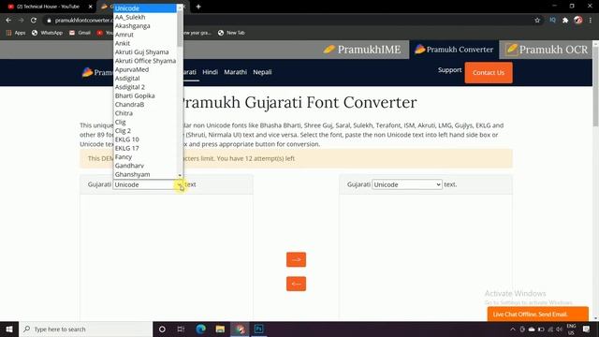Pick Bharti Gopika from the font list
This screenshot has width=599, height=337.
click(x=145, y=95)
